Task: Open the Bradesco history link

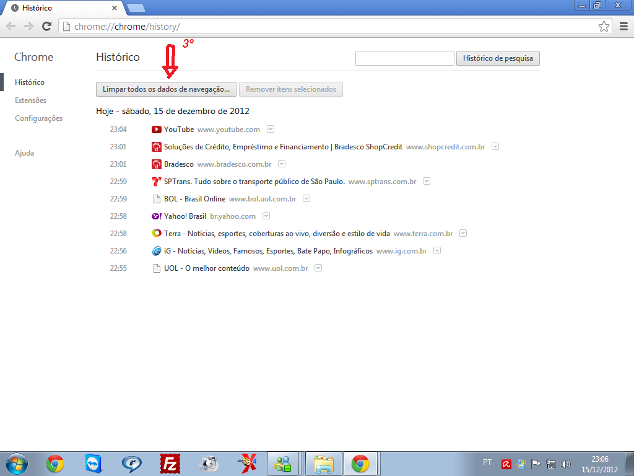Action: (x=179, y=164)
